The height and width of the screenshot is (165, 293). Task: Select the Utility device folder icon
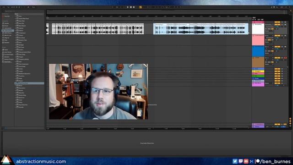pos(17,102)
